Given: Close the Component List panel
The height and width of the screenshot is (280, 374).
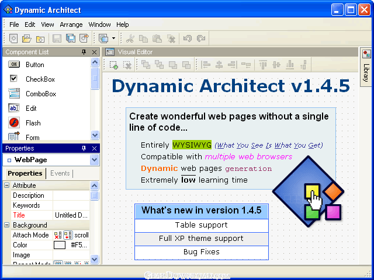Looking at the screenshot, I should point(95,52).
